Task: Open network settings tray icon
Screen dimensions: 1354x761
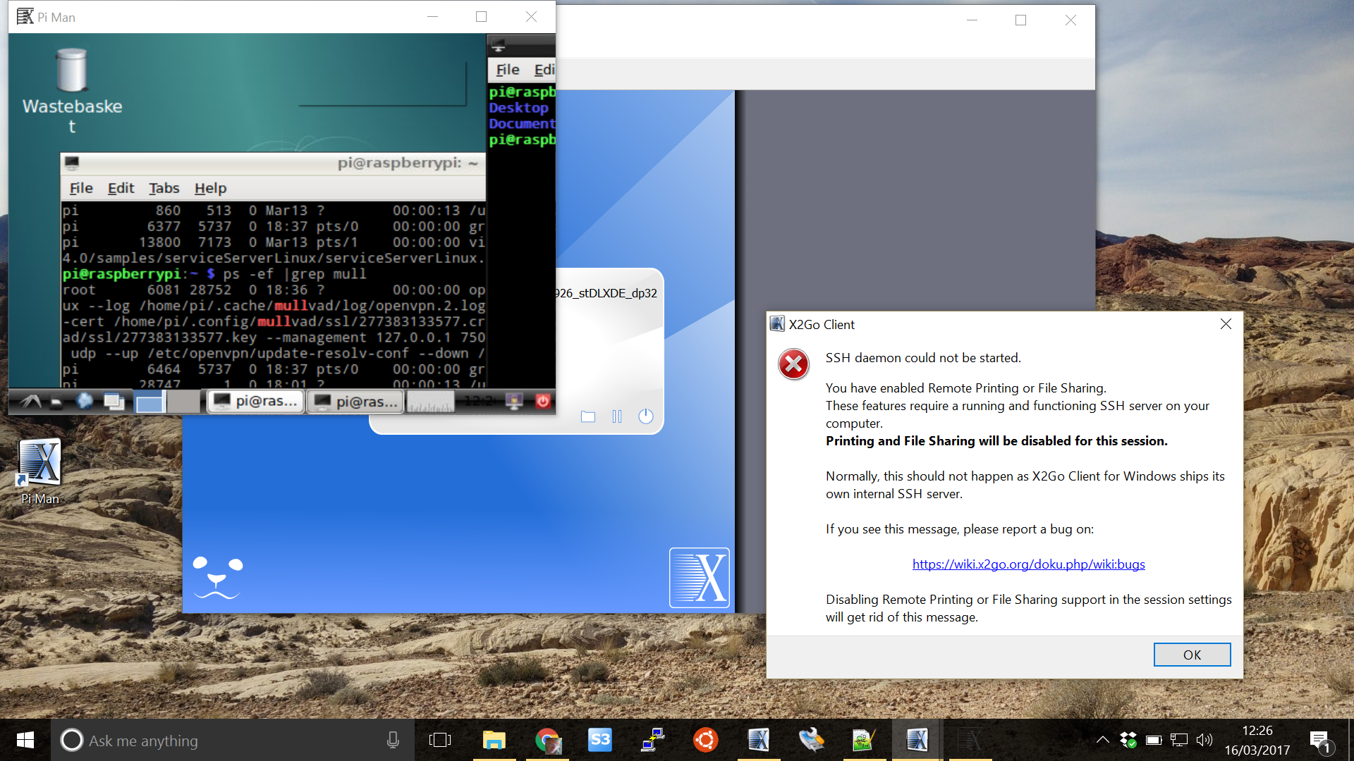Action: [1179, 740]
